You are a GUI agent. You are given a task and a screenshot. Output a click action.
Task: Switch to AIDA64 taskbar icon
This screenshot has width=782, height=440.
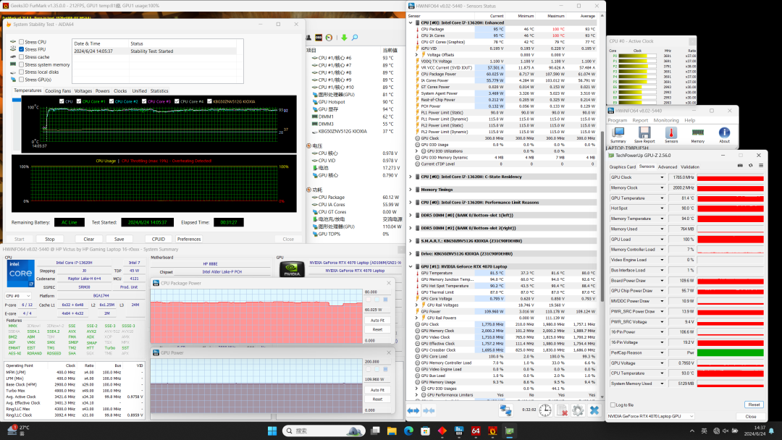coord(476,431)
